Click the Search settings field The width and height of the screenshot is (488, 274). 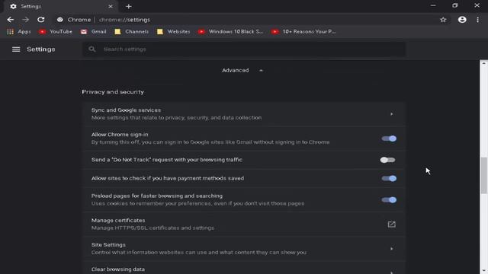point(244,49)
